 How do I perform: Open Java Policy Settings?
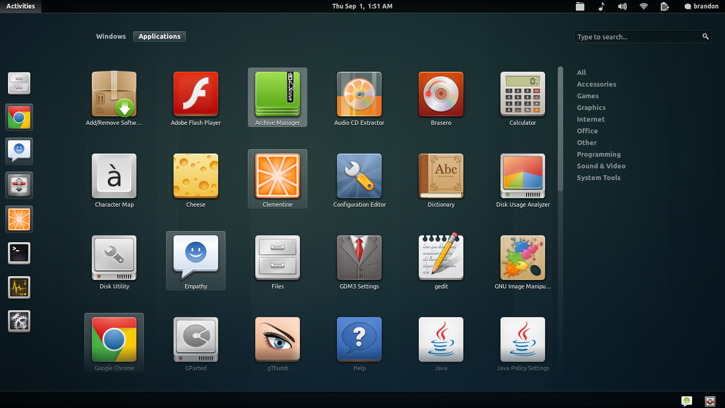[523, 344]
